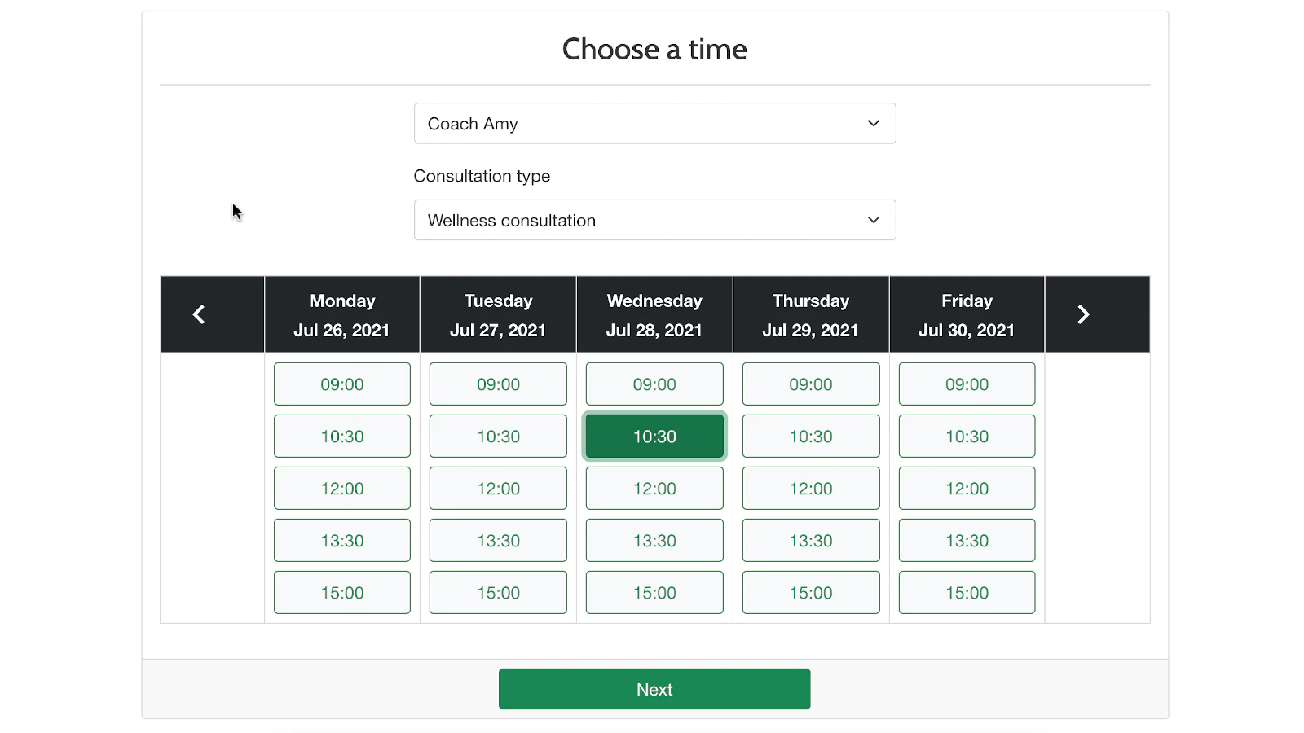Pick Wednesday 15:00 time slot
1304x733 pixels.
click(x=654, y=593)
